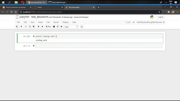Click the kernel idle circle indicator

click(x=164, y=22)
